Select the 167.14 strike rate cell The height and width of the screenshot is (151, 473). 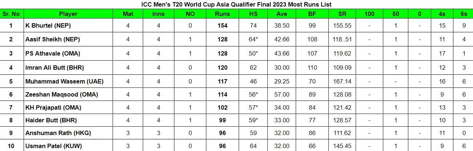(x=341, y=81)
